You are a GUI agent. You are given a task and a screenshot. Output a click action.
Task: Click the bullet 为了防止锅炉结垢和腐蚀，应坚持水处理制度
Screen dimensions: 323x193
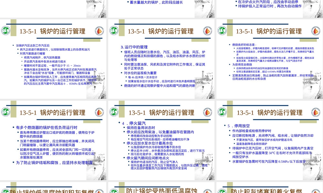coord(54,162)
